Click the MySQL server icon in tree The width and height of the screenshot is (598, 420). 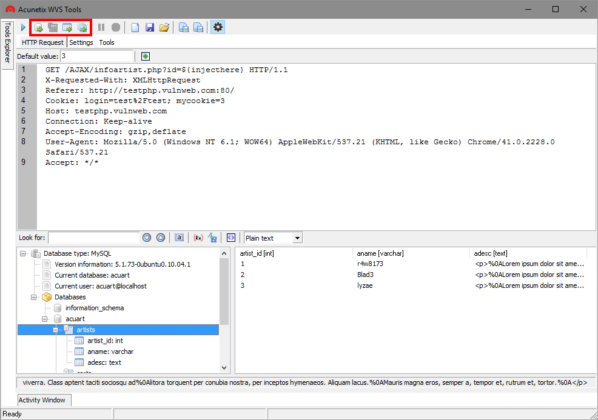36,253
